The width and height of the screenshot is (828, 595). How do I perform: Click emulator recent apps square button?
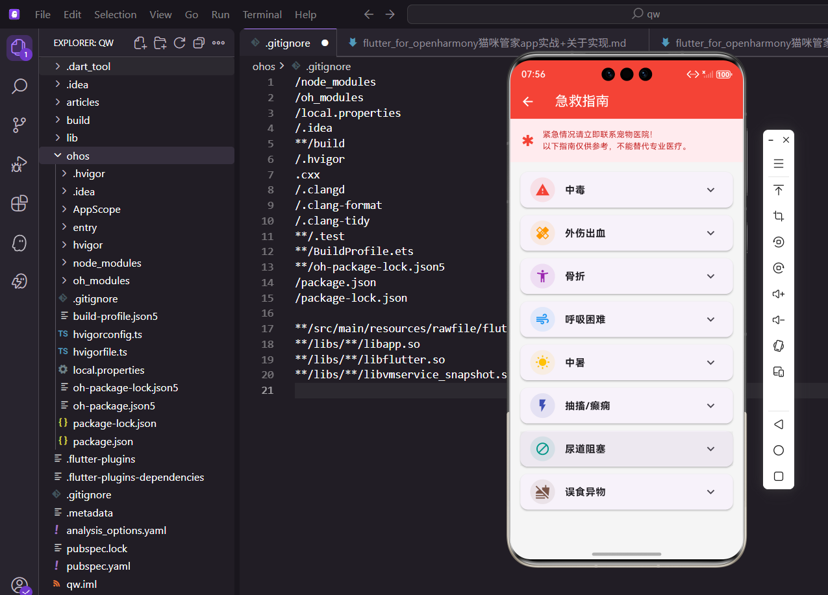point(779,476)
